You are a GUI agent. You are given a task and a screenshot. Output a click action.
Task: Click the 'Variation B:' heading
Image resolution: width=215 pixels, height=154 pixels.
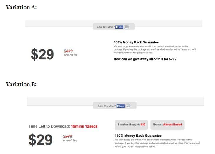[21, 84]
